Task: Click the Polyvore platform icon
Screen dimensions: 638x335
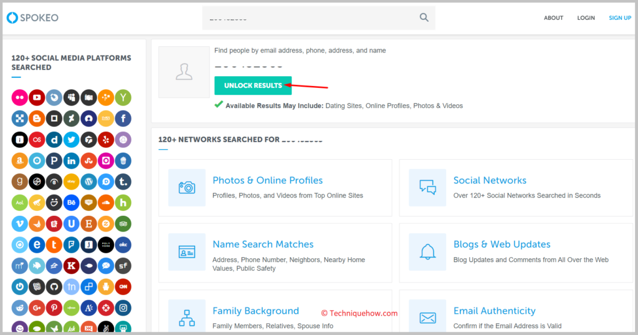Action: point(106,245)
